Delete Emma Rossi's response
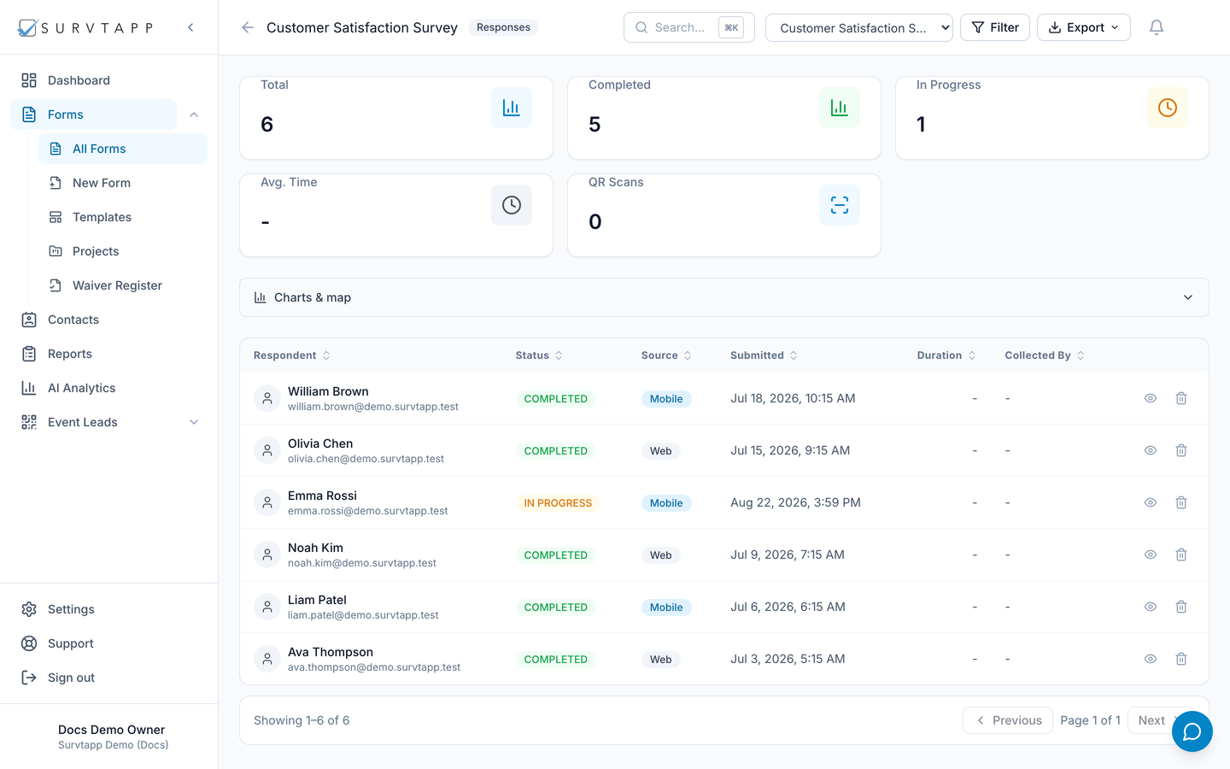The width and height of the screenshot is (1230, 769). click(x=1181, y=502)
